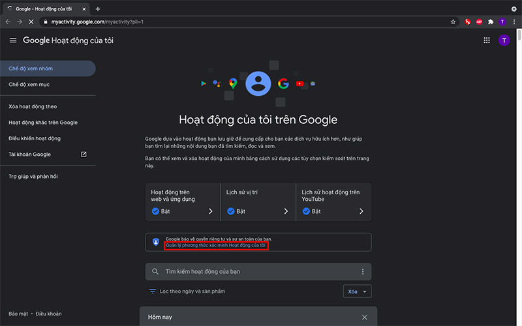Go back in browser history
522x326 pixels.
8,22
